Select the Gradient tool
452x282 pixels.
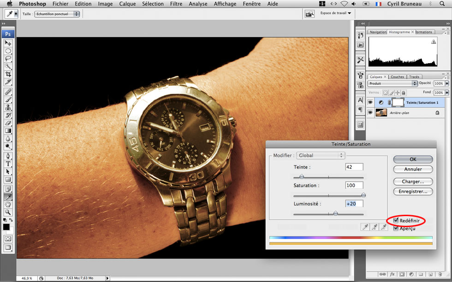[8, 131]
